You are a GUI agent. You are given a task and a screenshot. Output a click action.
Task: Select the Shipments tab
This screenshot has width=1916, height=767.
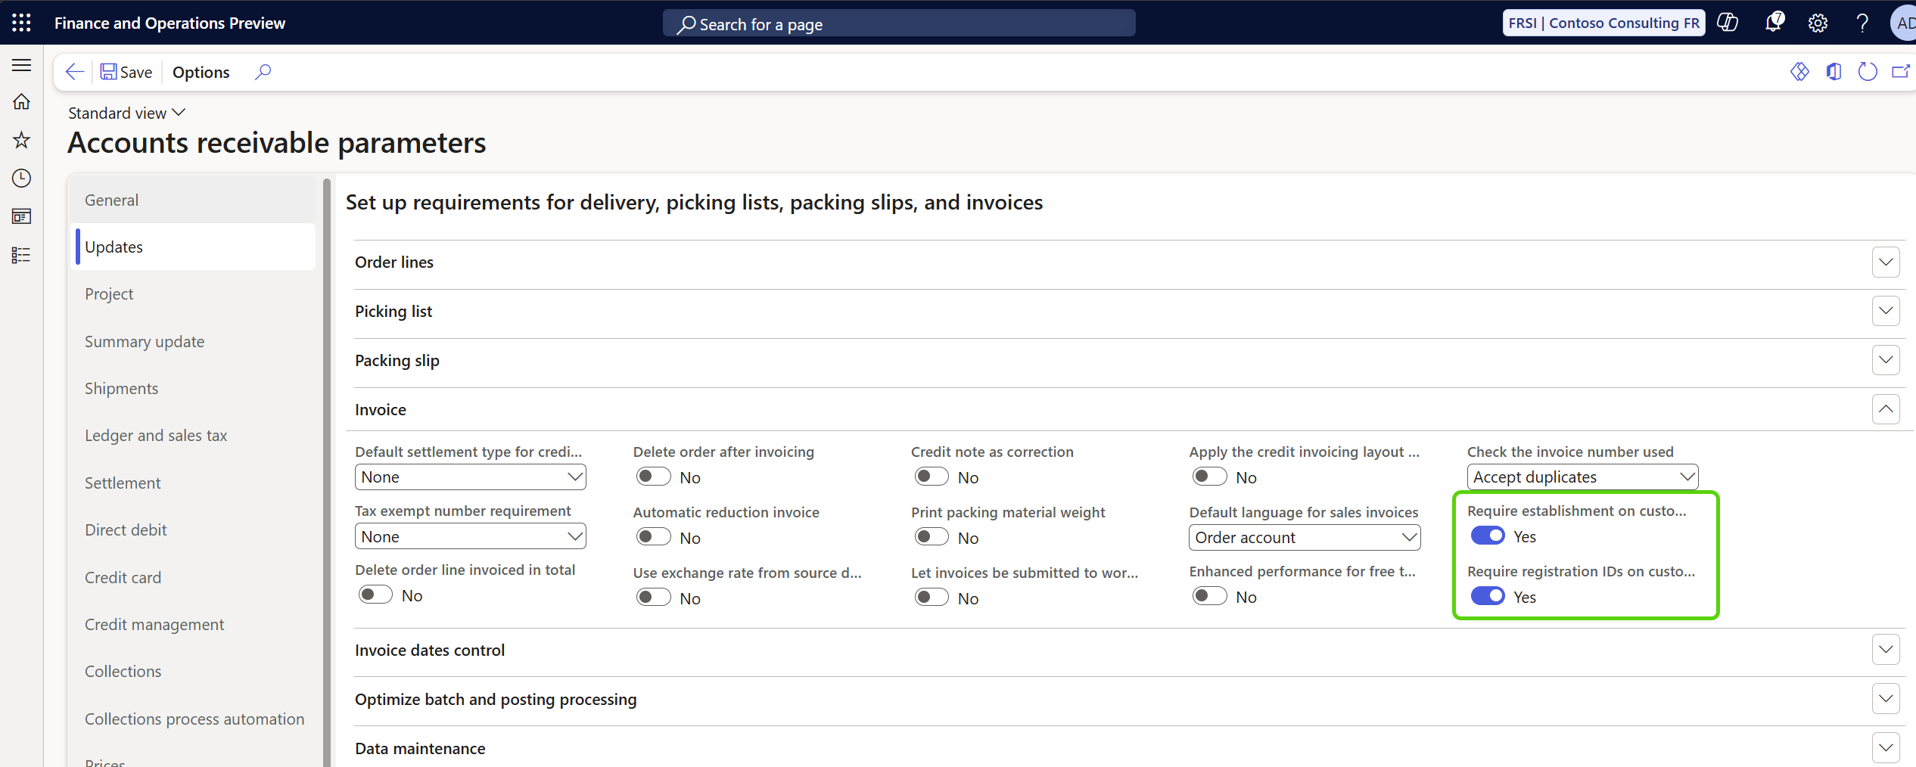(x=194, y=388)
